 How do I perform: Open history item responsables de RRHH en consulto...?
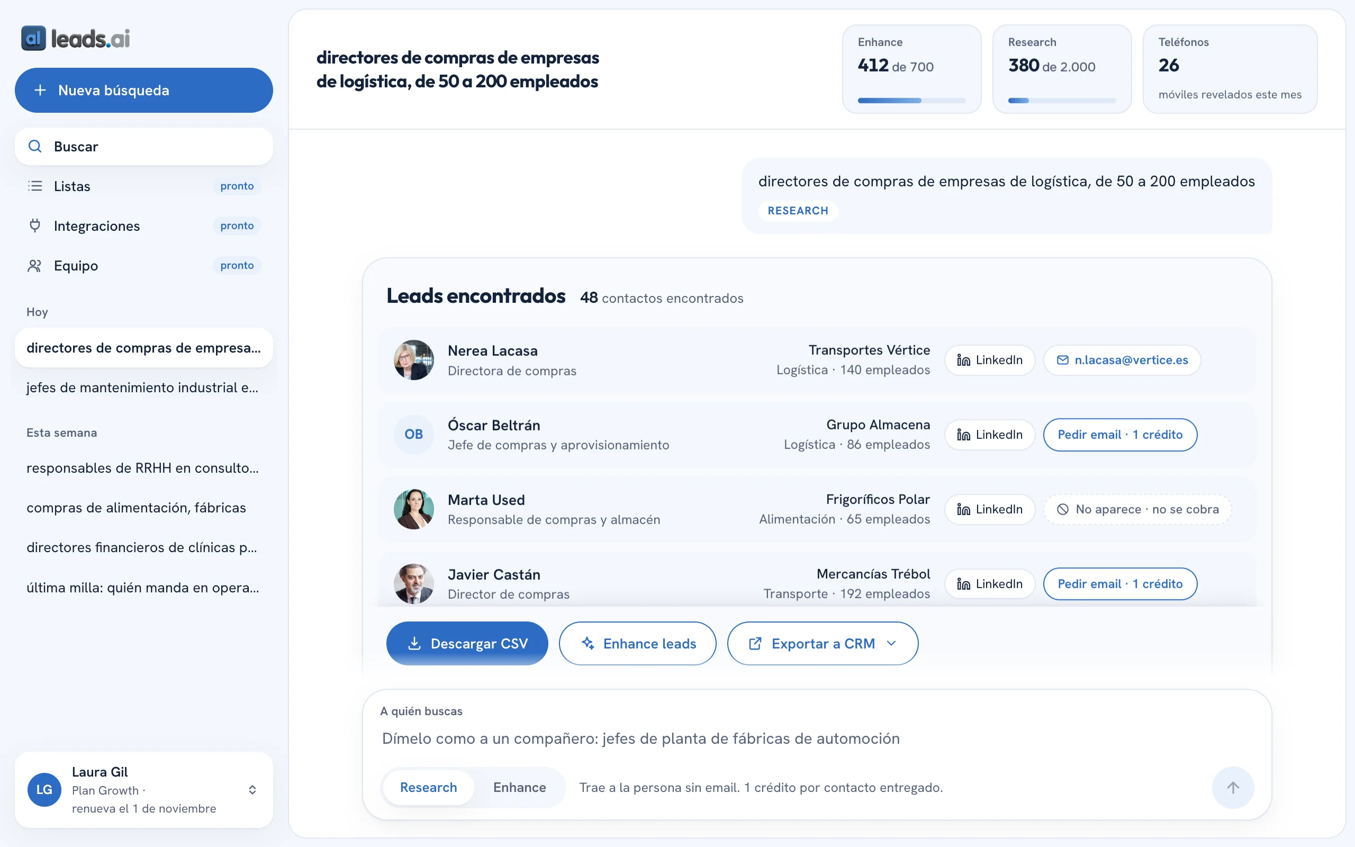click(x=144, y=468)
